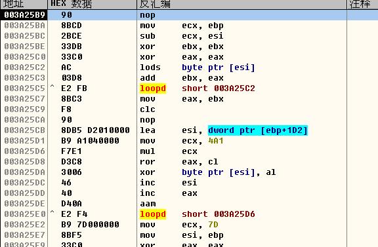Select the address 003A25D6
Screen dimensions: 378x247
point(24,151)
